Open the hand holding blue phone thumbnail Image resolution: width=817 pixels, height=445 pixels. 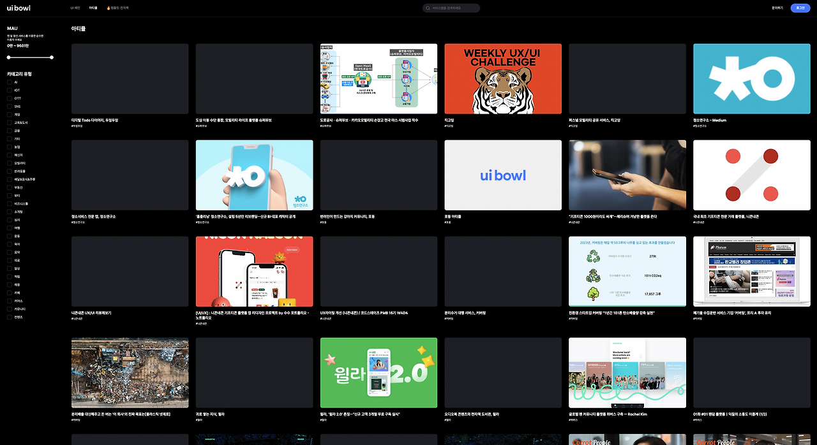coord(254,175)
